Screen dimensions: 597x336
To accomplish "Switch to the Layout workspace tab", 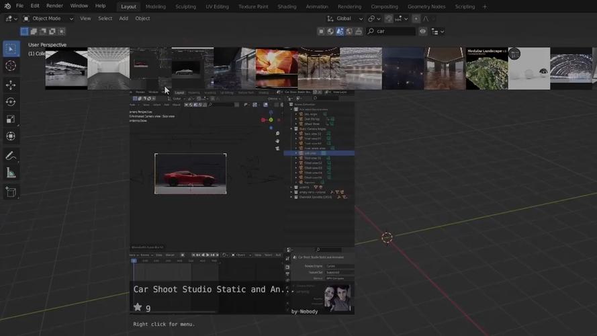I will (129, 7).
